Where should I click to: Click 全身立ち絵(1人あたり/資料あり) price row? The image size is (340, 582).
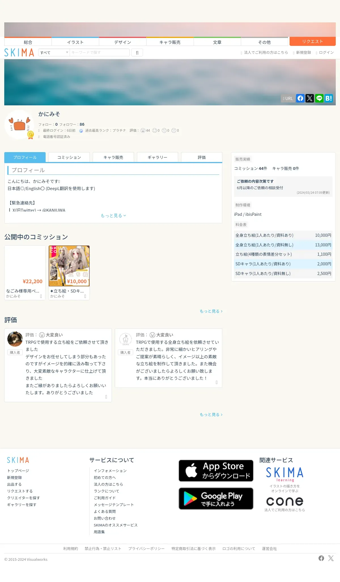(283, 235)
